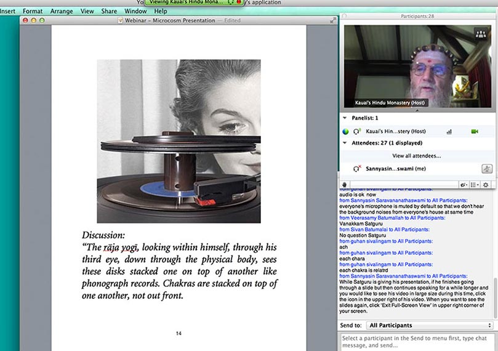Collapse the Attendees section
Screen dimensions: 498x351
[x=345, y=143]
